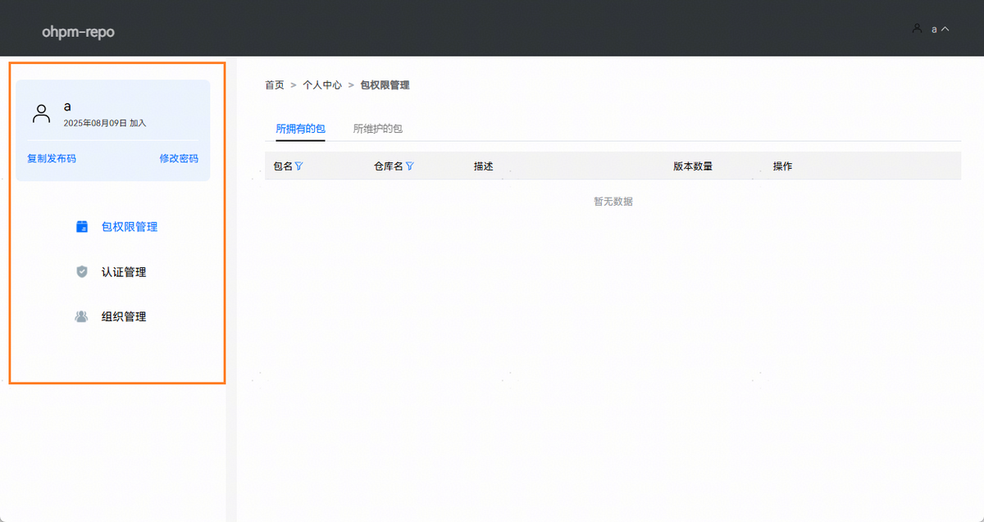Click the 复制发布码 link
This screenshot has width=984, height=522.
[x=52, y=158]
